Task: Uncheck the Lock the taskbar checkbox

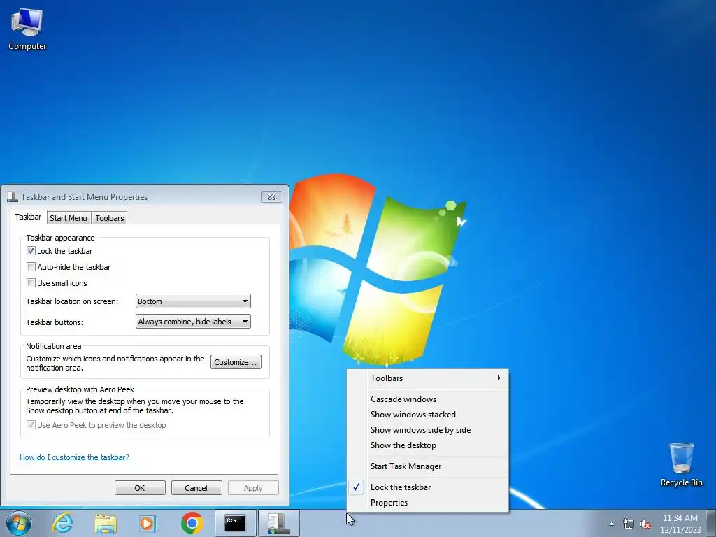Action: coord(31,251)
